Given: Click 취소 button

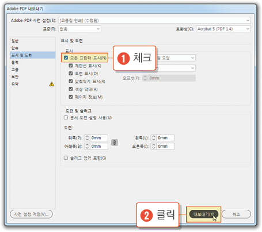Looking at the screenshot, I should (236, 214).
